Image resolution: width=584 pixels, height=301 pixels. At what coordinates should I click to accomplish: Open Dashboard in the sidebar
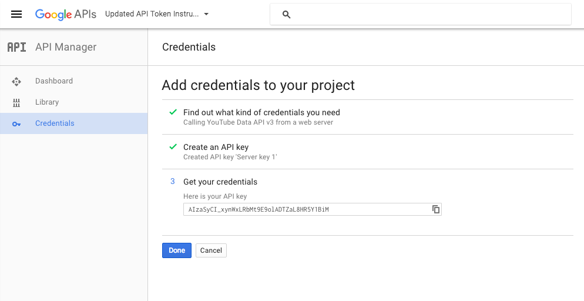(54, 81)
